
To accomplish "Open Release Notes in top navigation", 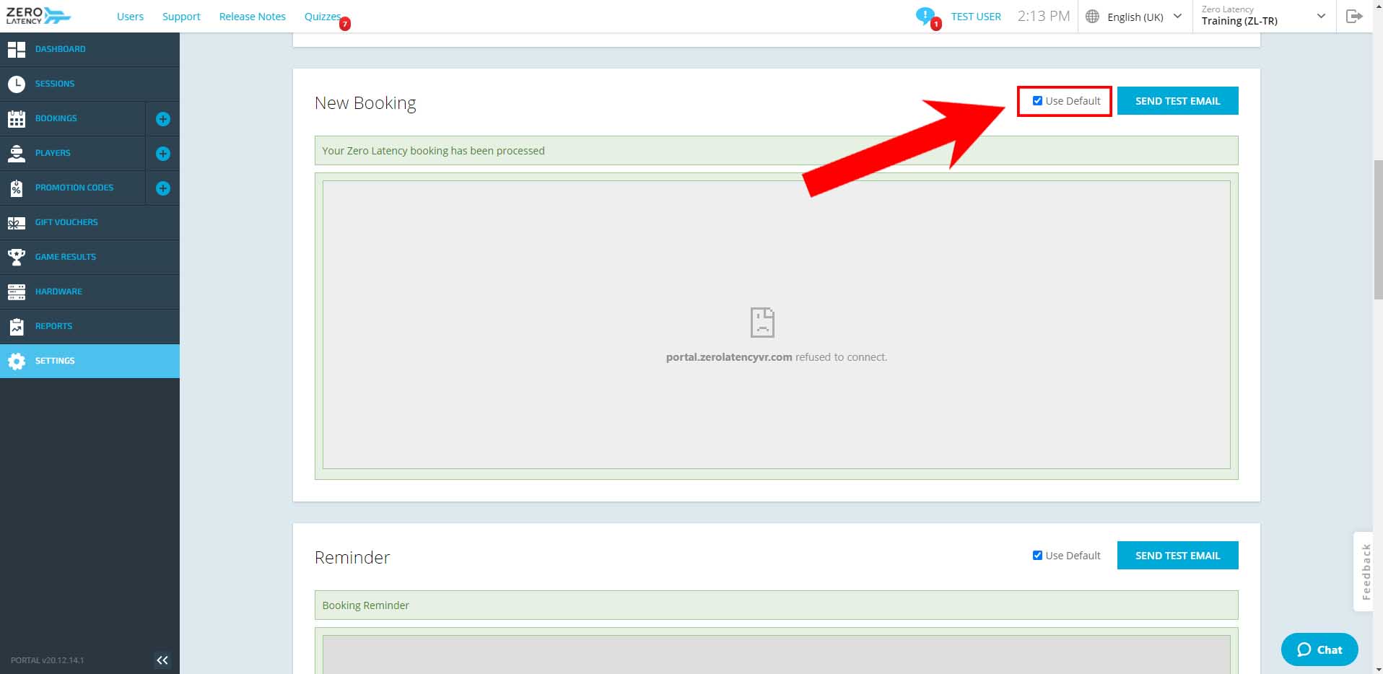I will pyautogui.click(x=253, y=17).
